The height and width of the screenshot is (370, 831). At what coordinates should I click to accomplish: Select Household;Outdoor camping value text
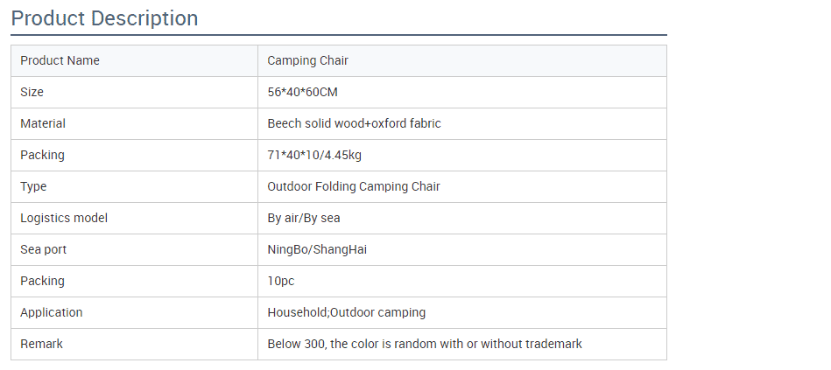point(347,312)
